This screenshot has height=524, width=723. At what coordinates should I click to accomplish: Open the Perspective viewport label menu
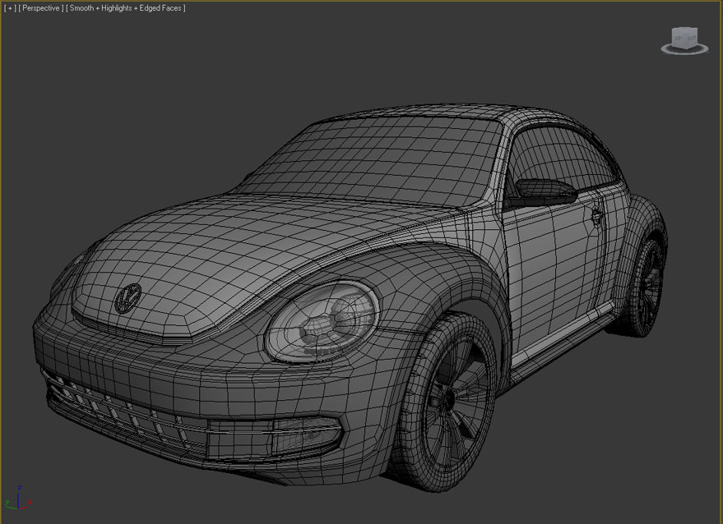[40, 8]
